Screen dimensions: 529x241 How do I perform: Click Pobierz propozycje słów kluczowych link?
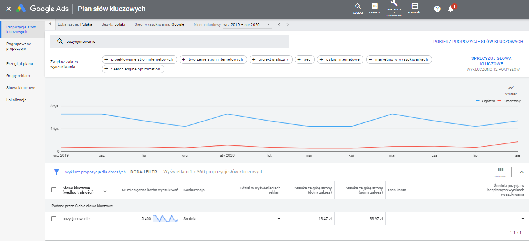(x=478, y=42)
